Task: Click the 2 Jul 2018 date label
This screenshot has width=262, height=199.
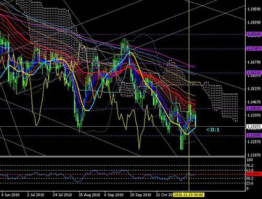Action: 36,195
